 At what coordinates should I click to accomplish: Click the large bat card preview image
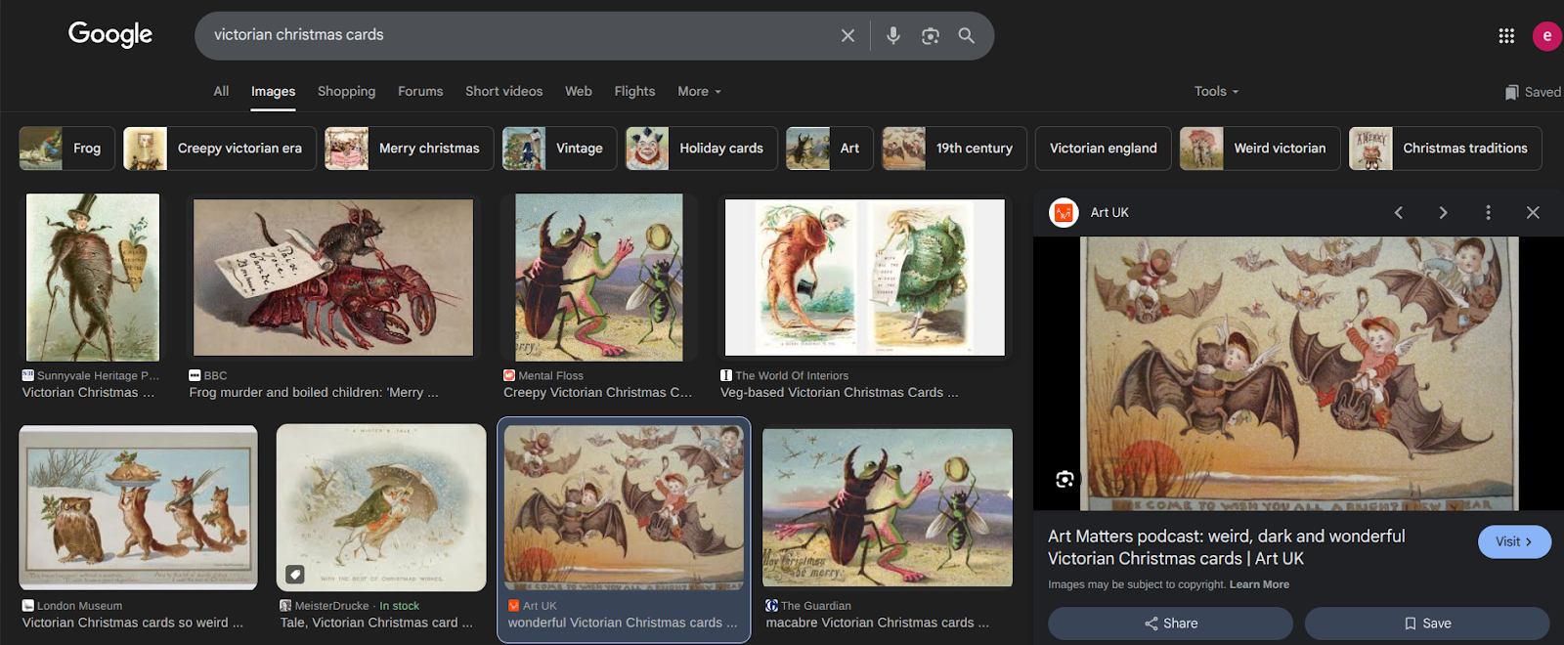tap(1299, 373)
